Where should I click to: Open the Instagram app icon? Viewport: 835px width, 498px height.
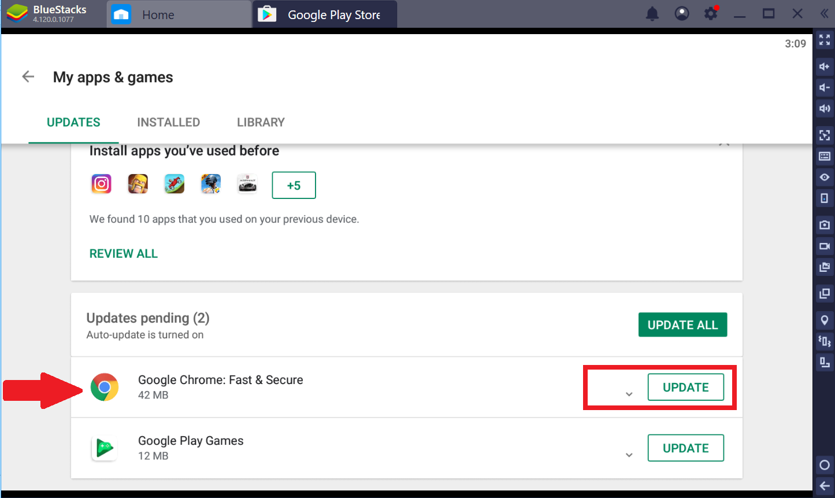[101, 184]
